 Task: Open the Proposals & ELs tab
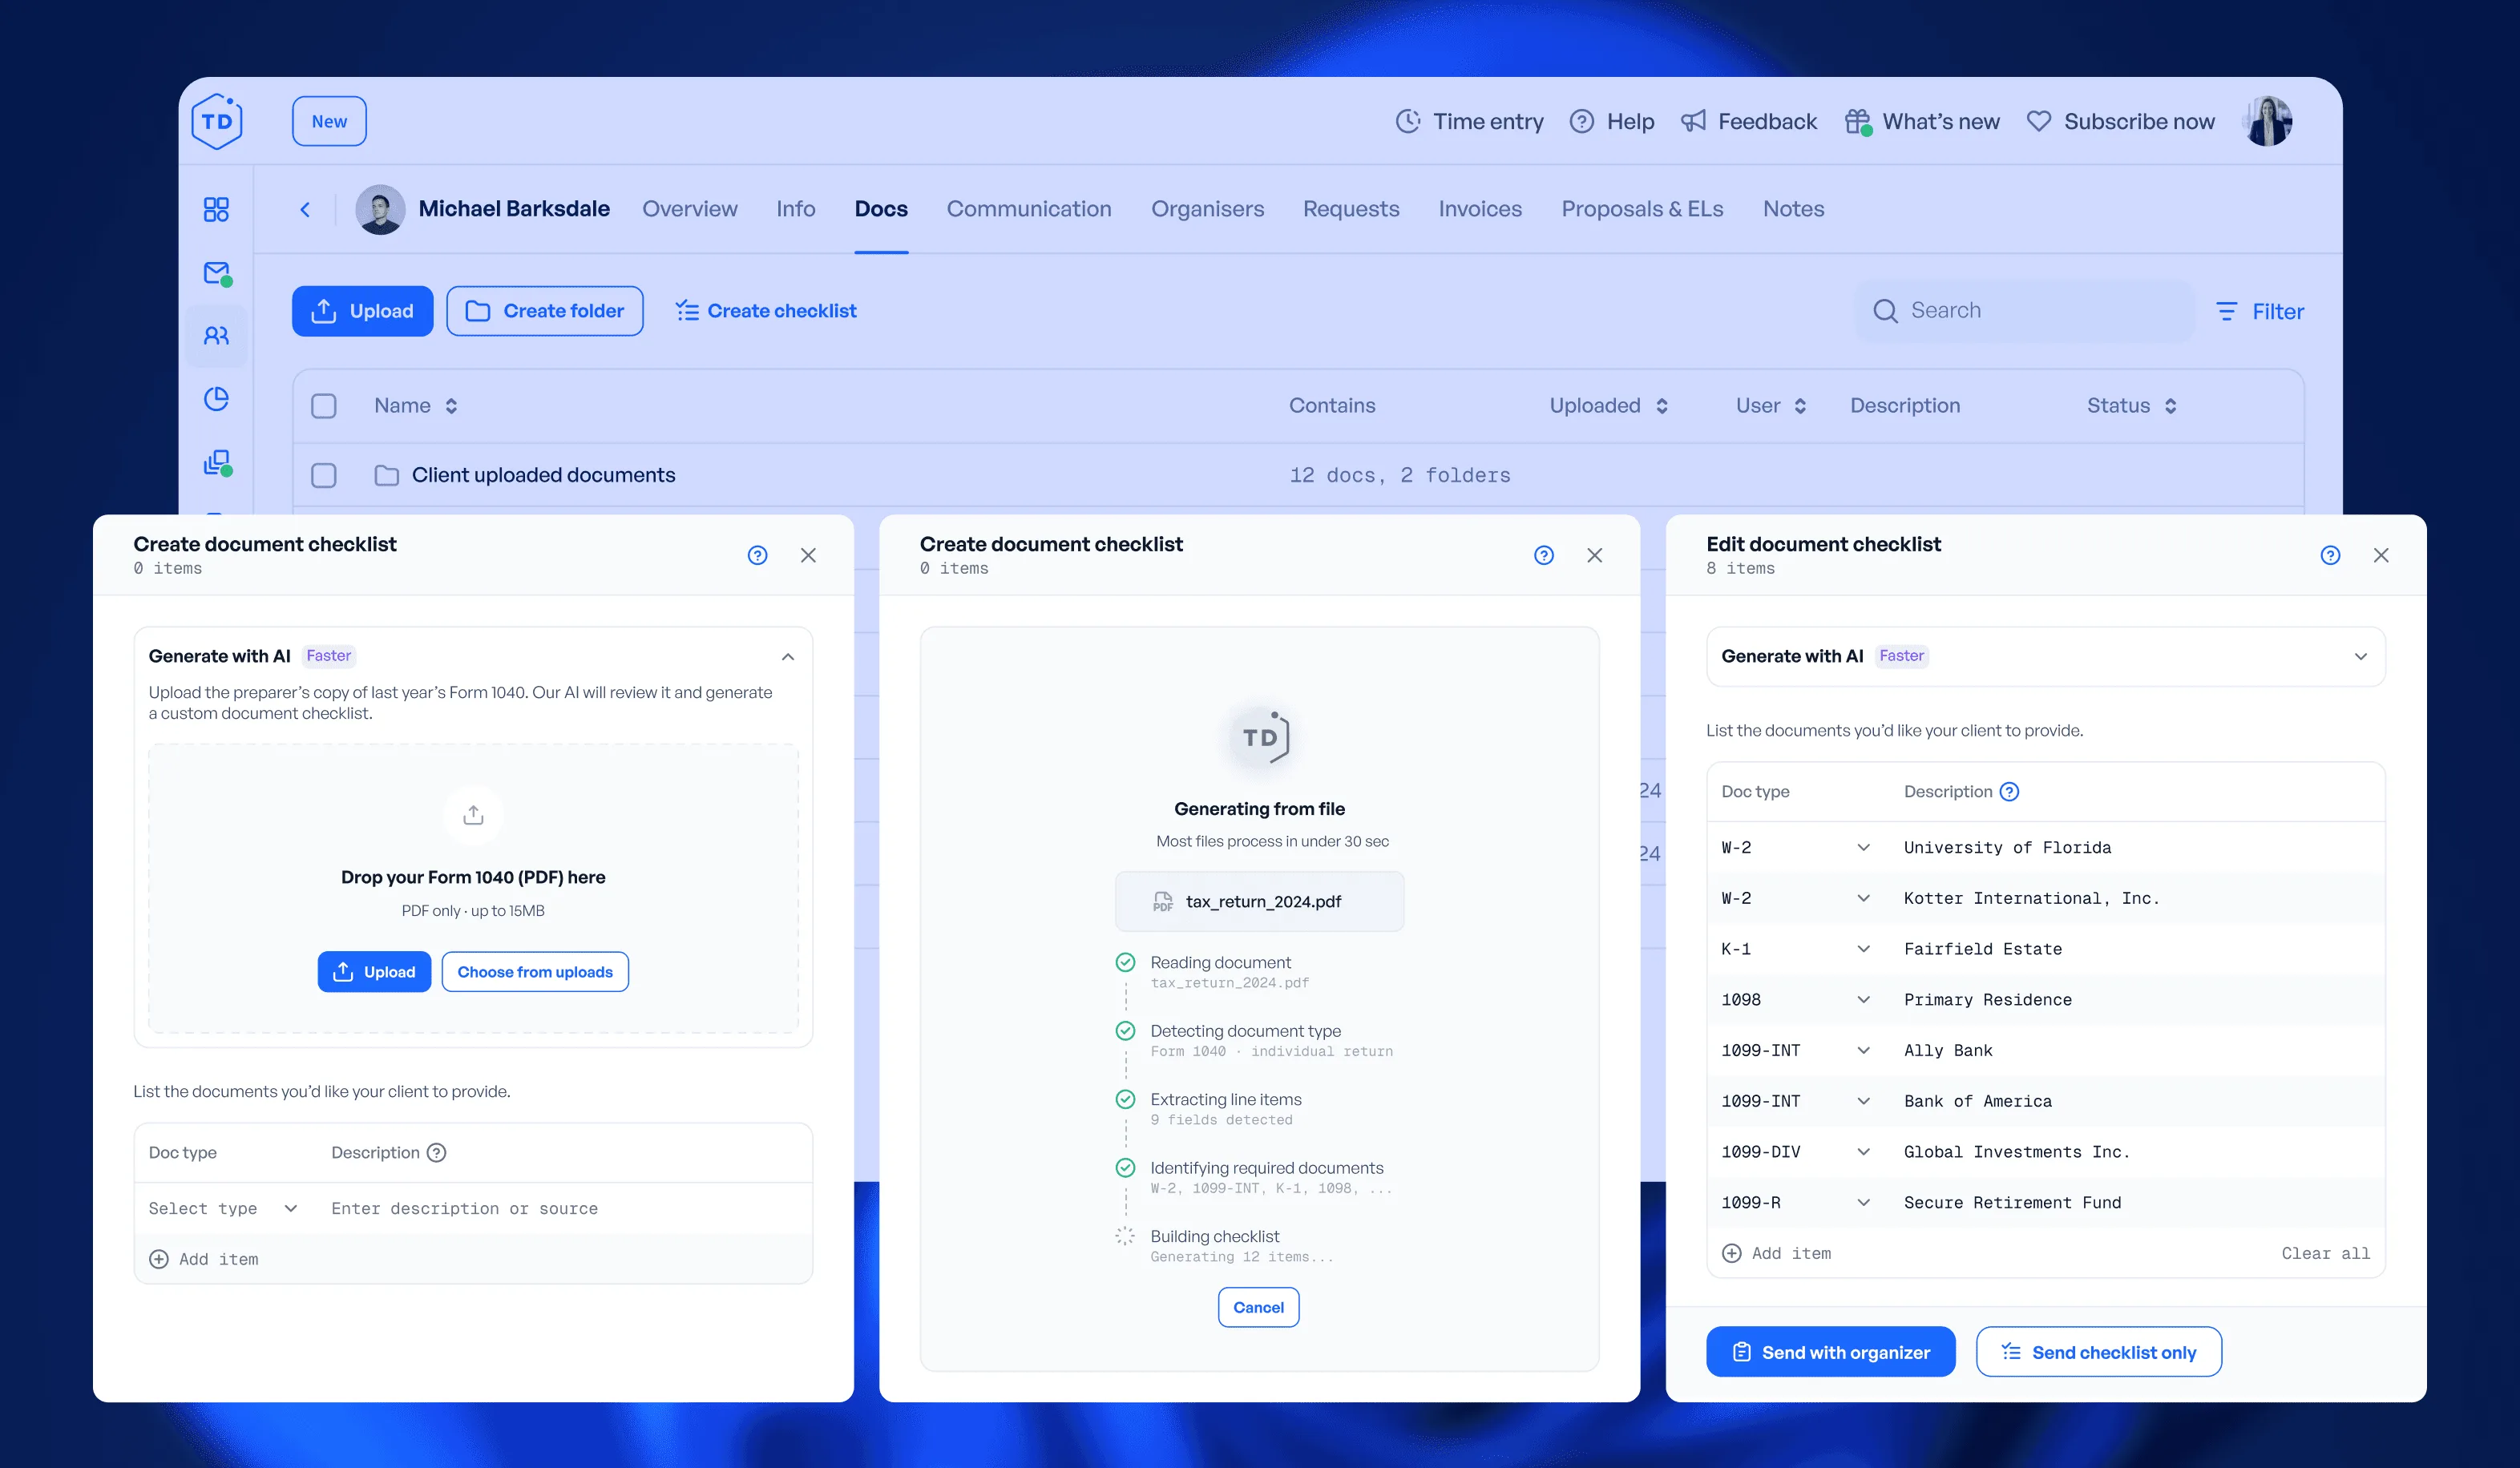click(x=1641, y=209)
